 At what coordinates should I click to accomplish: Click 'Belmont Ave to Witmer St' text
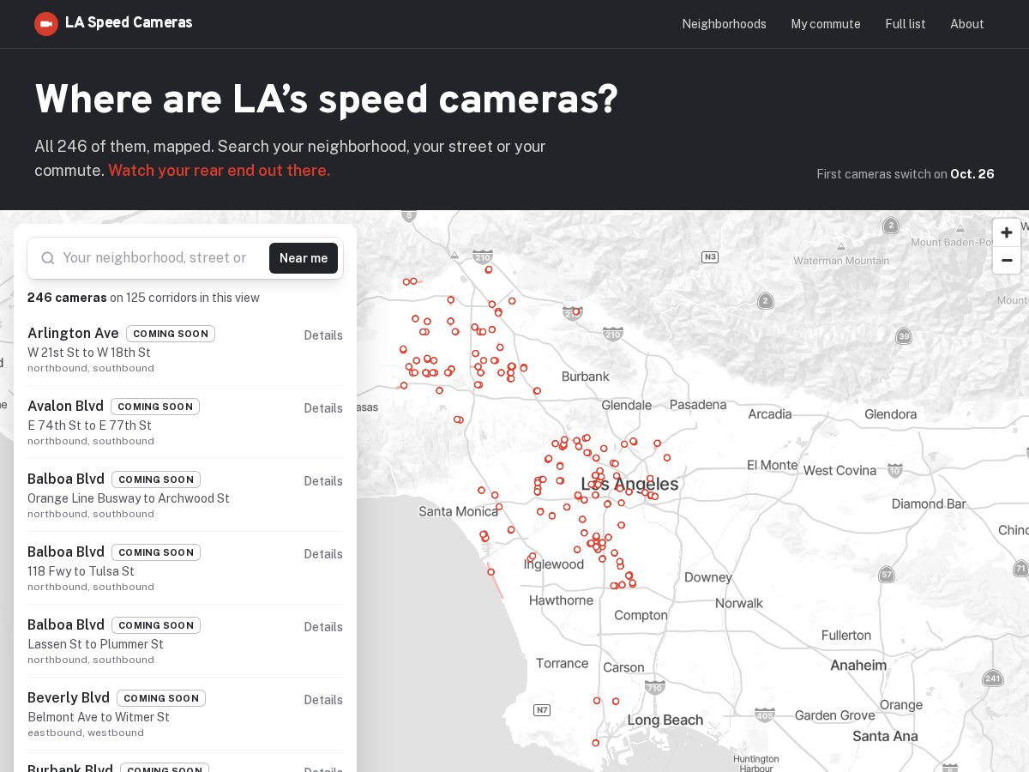(99, 717)
